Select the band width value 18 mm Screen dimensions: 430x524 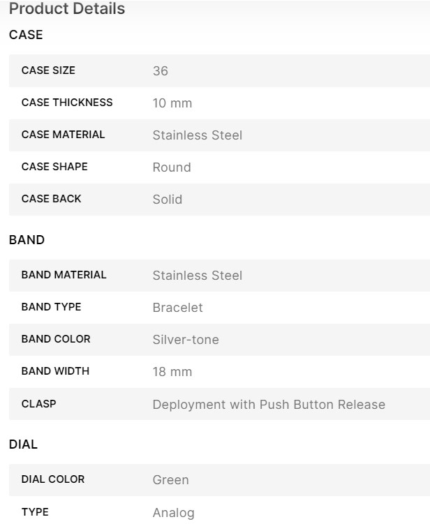click(x=172, y=372)
